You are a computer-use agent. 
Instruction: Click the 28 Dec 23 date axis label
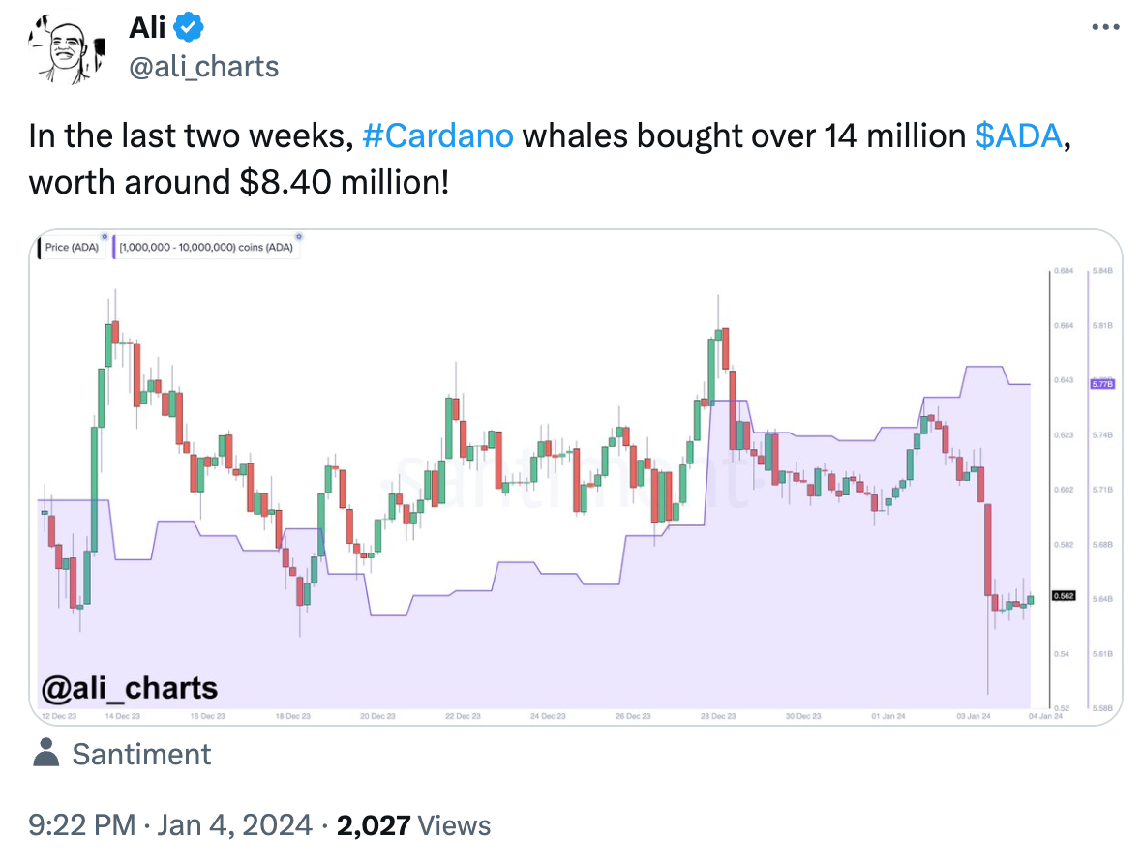pyautogui.click(x=718, y=716)
